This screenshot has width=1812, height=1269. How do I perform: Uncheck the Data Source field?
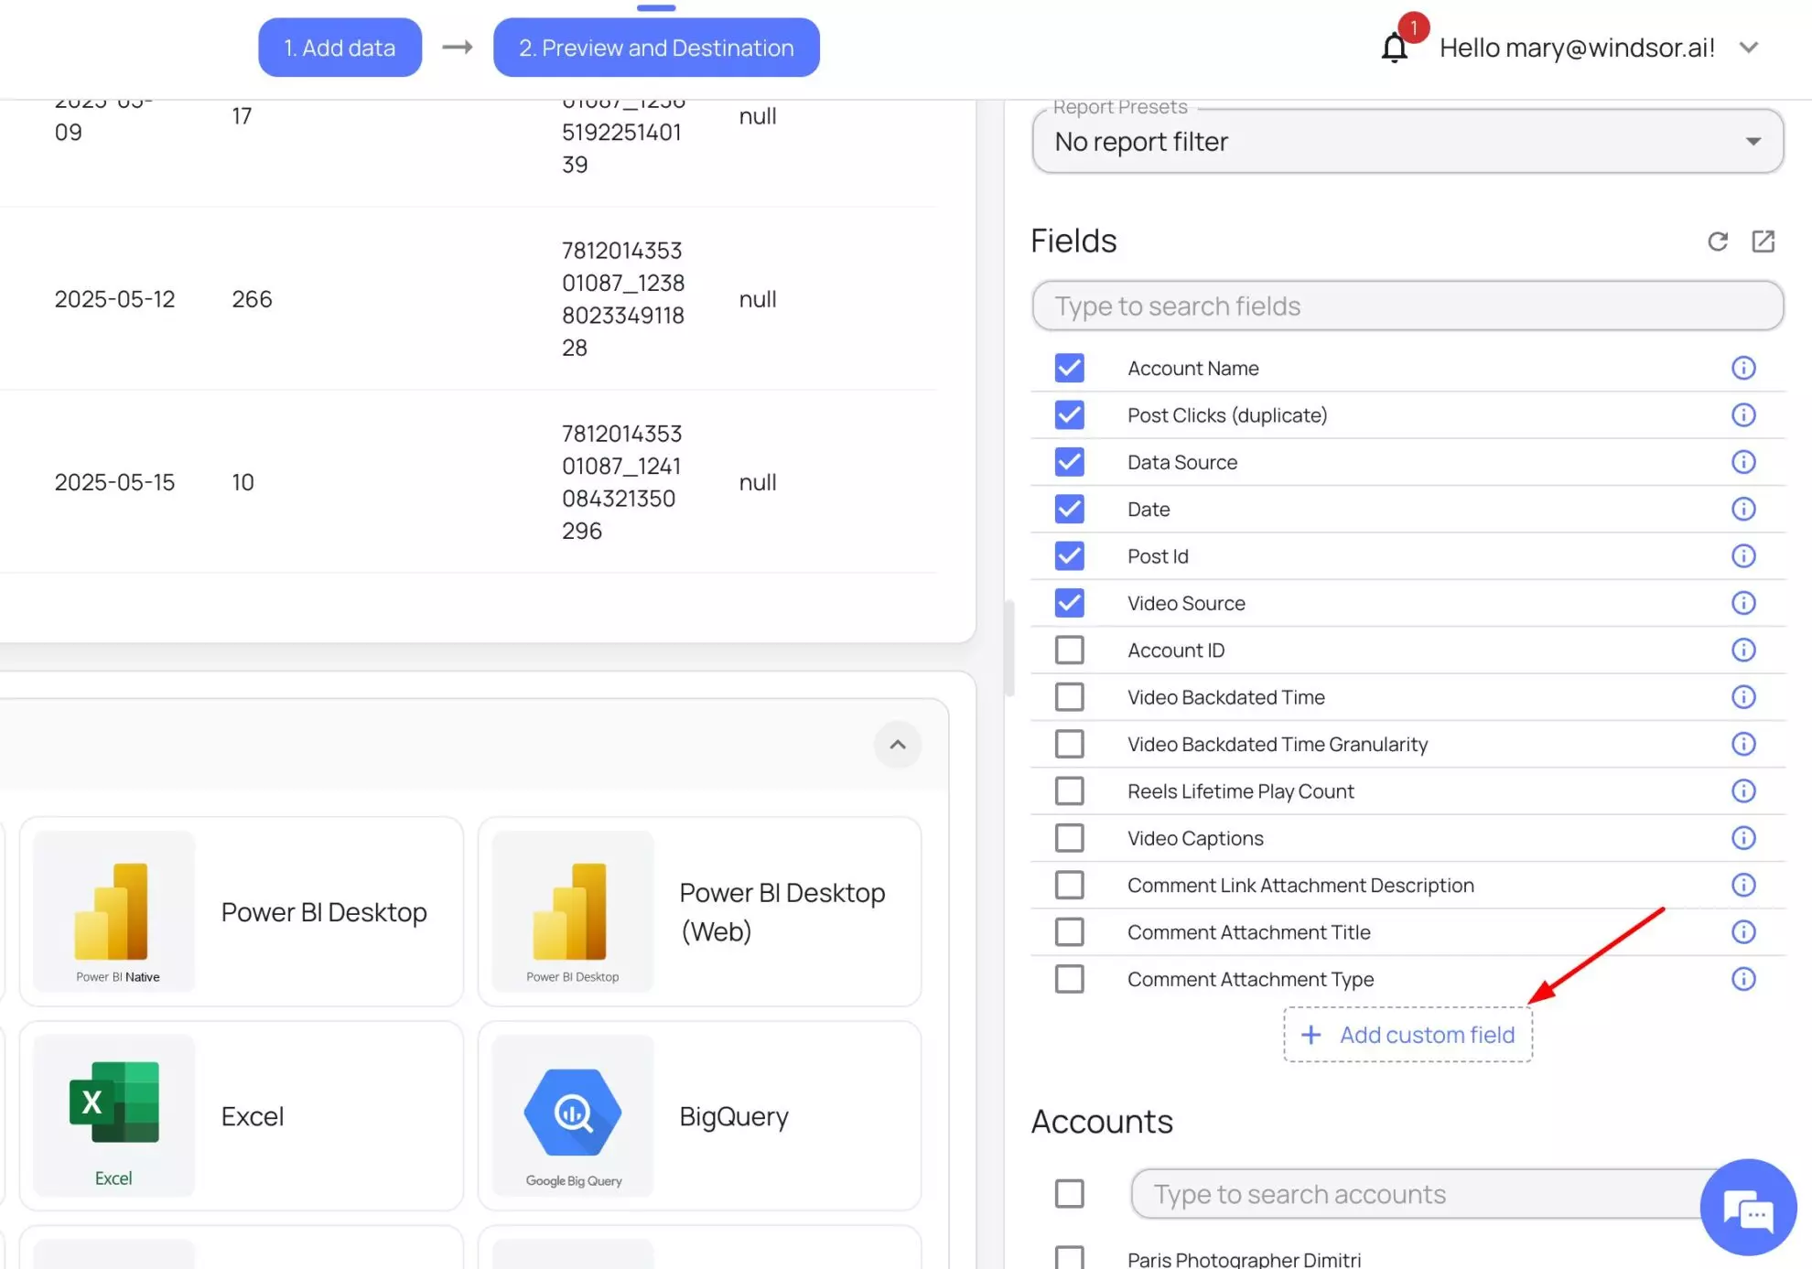point(1069,462)
